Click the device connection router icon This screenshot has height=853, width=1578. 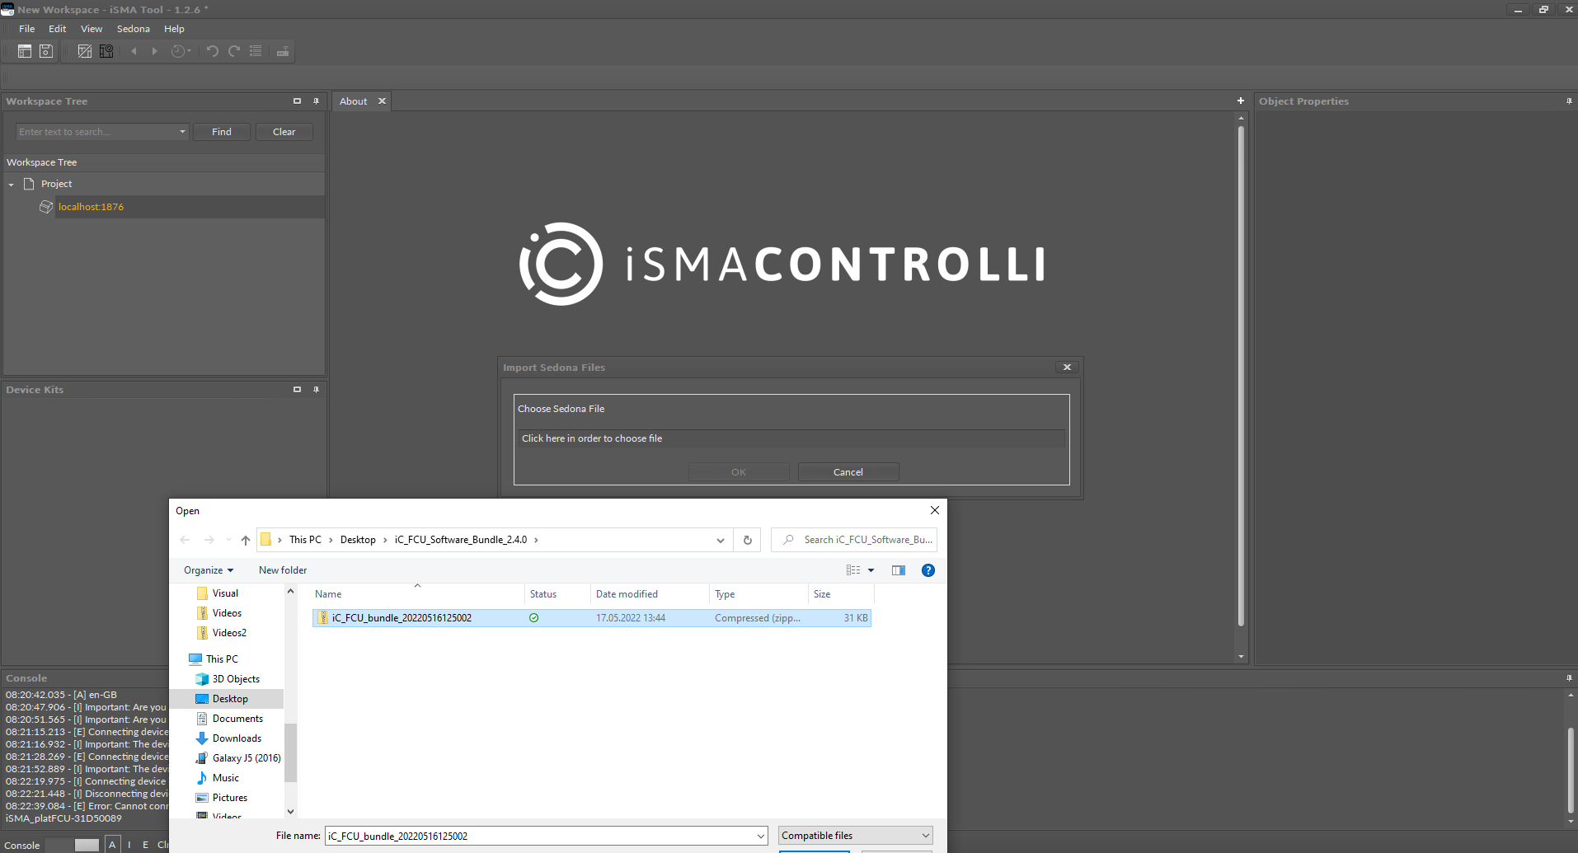[283, 51]
